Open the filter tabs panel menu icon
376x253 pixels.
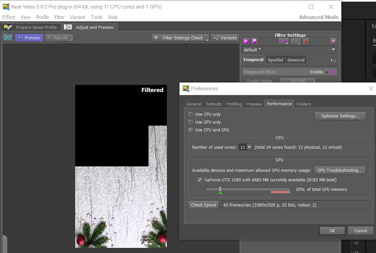(x=333, y=60)
